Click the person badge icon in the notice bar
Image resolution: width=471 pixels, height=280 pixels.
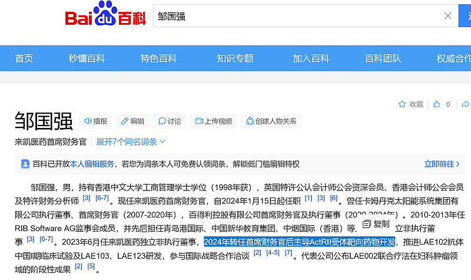(x=25, y=164)
